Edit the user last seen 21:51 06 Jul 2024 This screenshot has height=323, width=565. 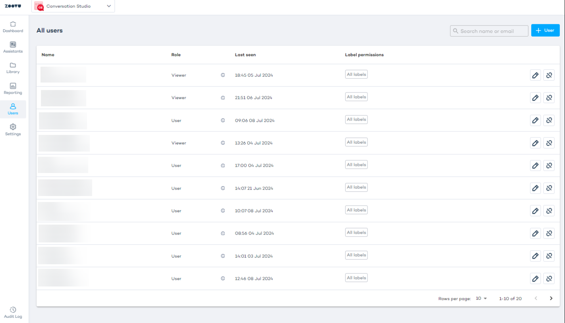536,98
